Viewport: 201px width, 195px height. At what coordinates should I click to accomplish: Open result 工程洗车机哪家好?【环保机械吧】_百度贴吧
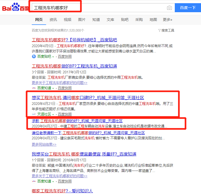click(x=74, y=40)
